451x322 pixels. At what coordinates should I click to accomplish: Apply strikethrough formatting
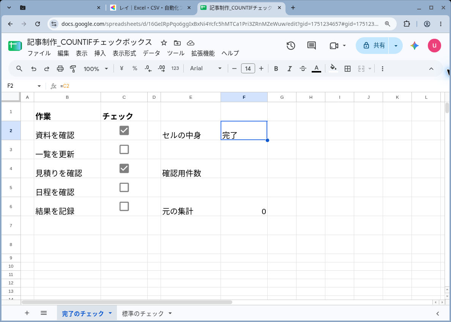tap(303, 68)
